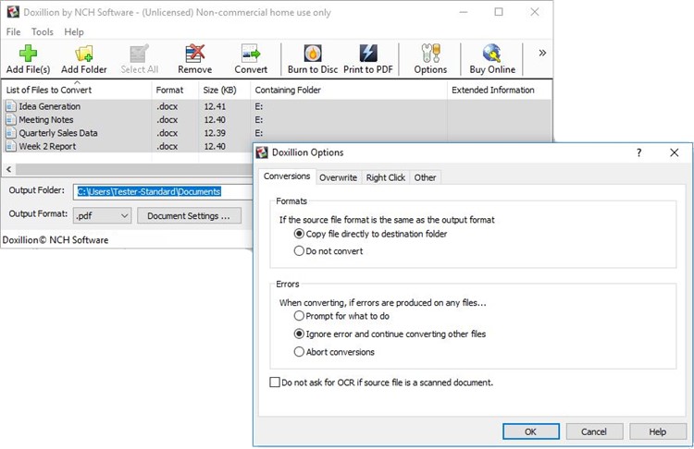Click the Help button in Options dialog
The width and height of the screenshot is (694, 449).
(x=658, y=431)
